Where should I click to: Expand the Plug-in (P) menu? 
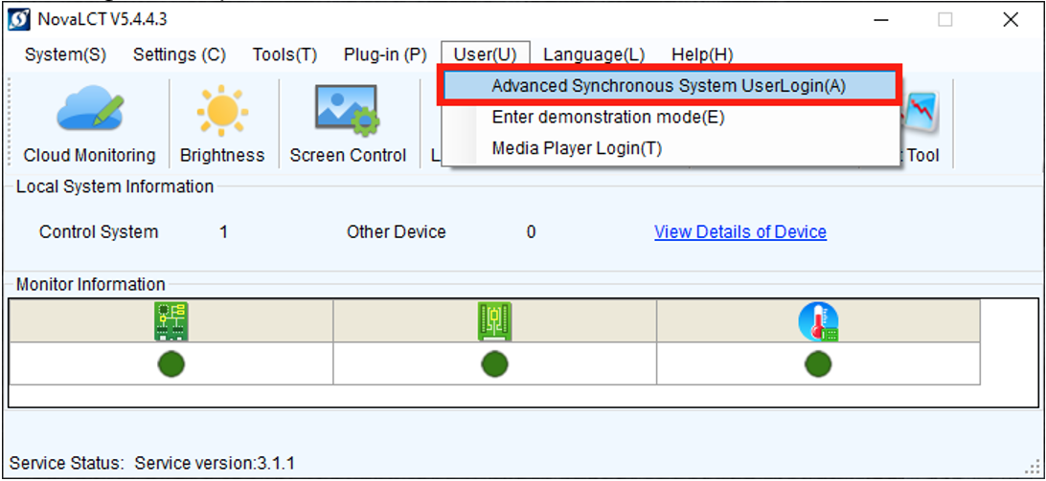385,55
